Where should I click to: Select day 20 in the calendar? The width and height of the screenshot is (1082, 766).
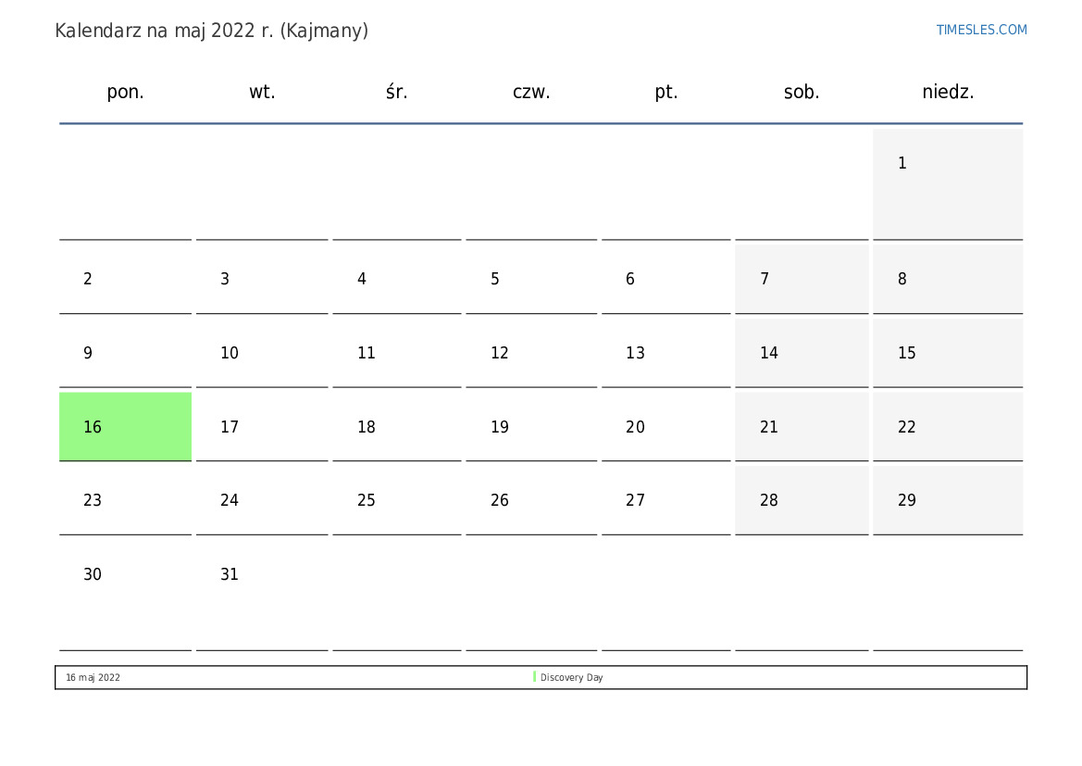665,426
